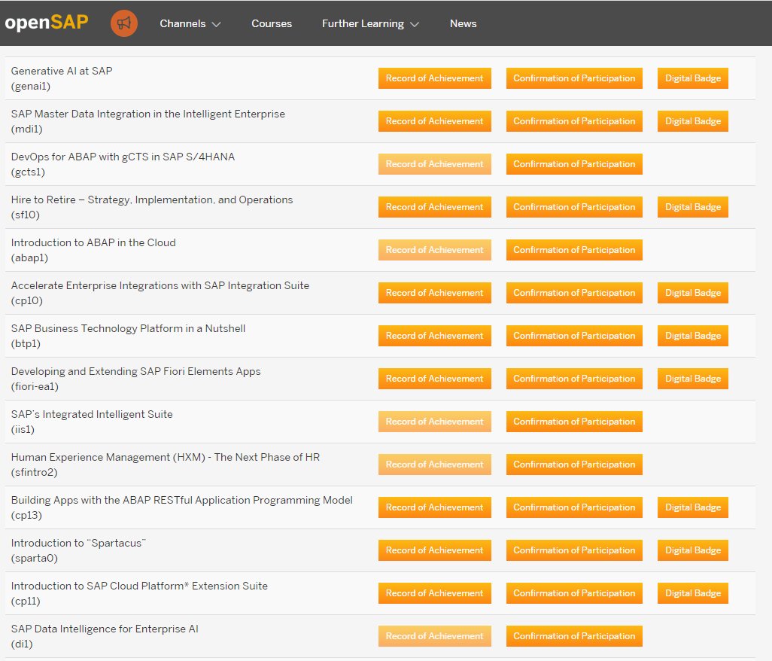772x661 pixels.
Task: Select Developing and Extending SAP Fiori title
Action: tap(136, 371)
